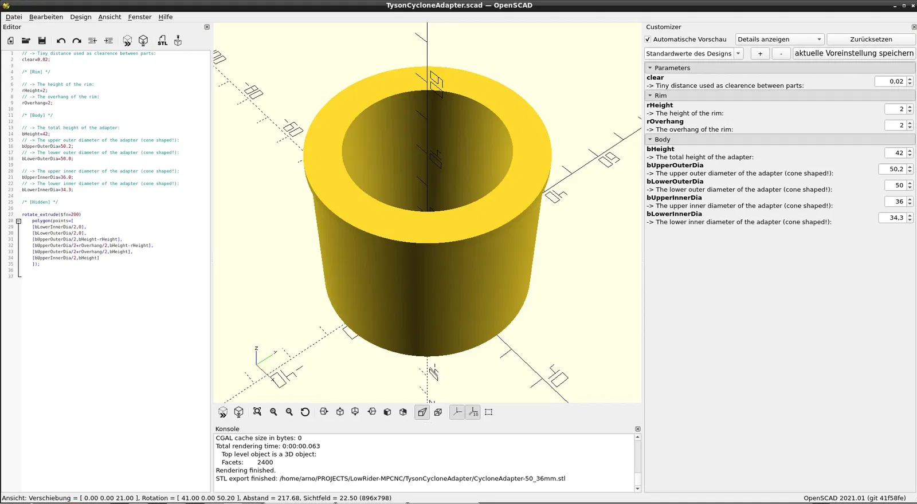Click the Preview icon in the editor toolbar
Image resolution: width=917 pixels, height=504 pixels.
127,41
